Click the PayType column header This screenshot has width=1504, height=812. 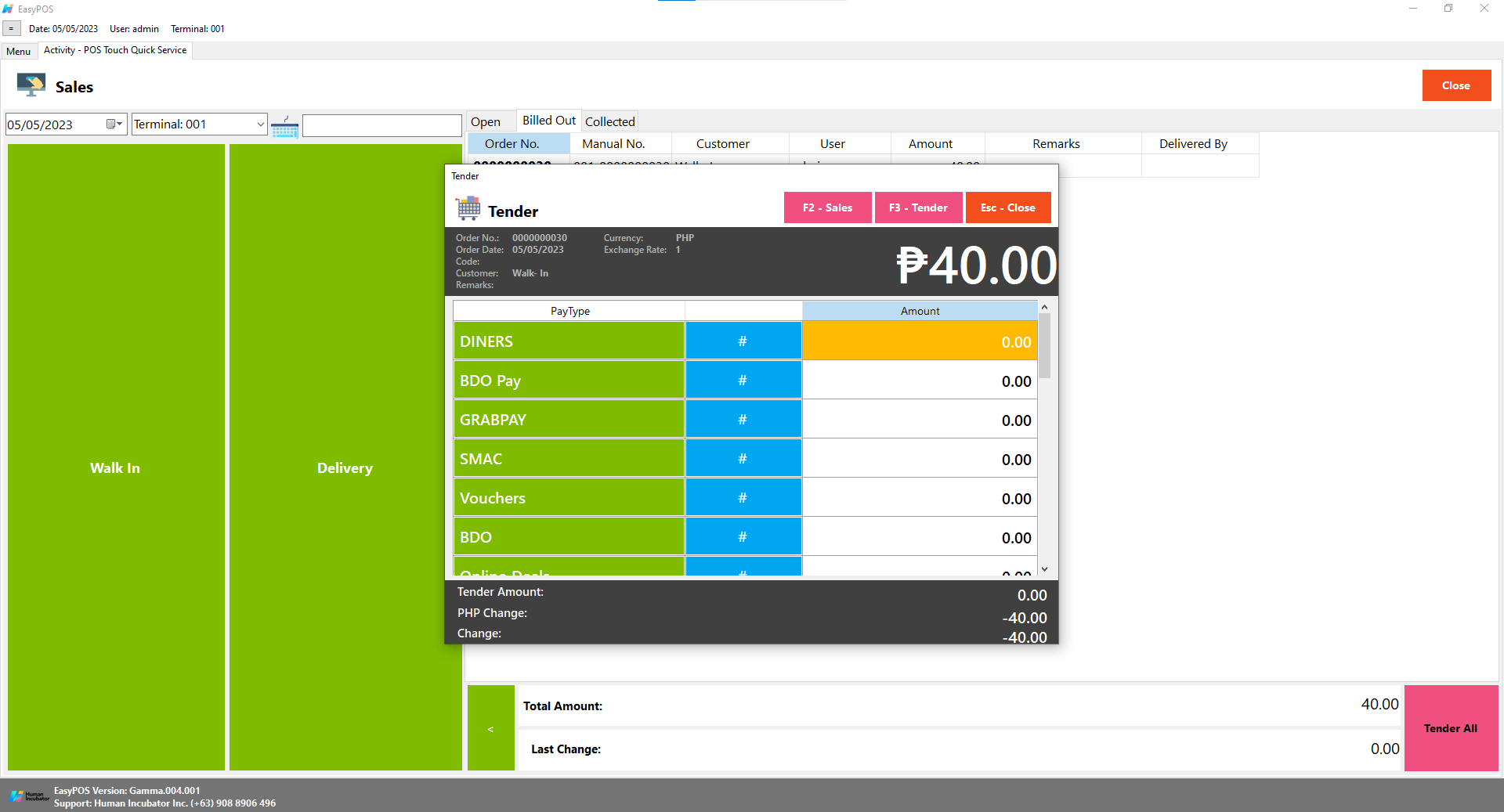[569, 311]
